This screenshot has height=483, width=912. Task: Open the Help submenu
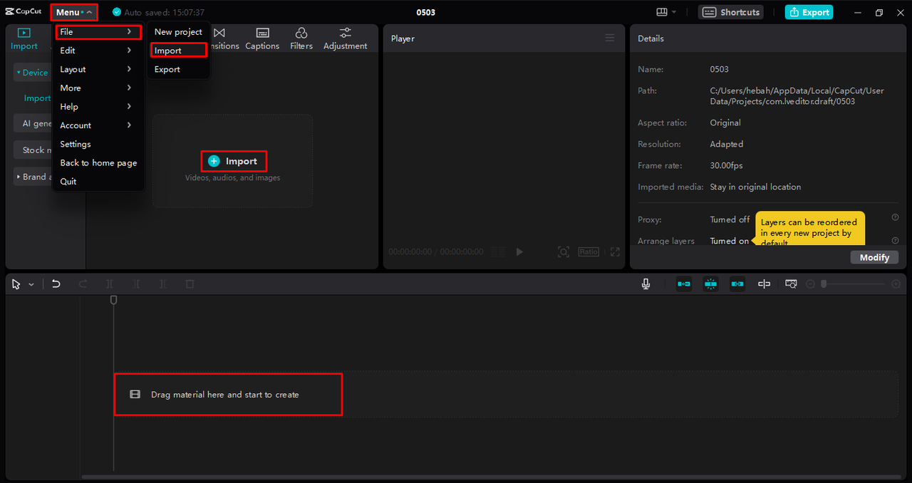[98, 107]
